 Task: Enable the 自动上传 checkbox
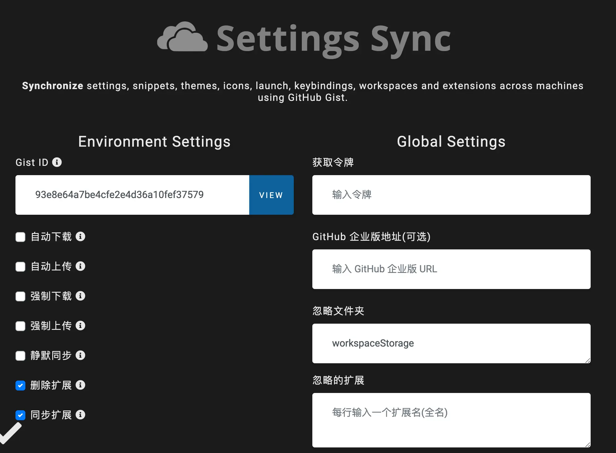(20, 267)
